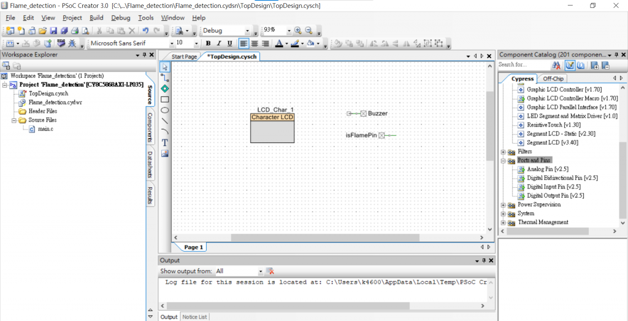
Task: Open the File menu
Action: (x=10, y=18)
